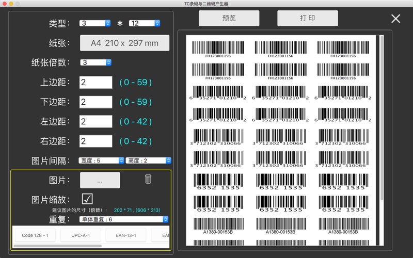This screenshot has width=413, height=258.
Task: Expand the 纸张倍数 dropdown
Action: point(96,62)
